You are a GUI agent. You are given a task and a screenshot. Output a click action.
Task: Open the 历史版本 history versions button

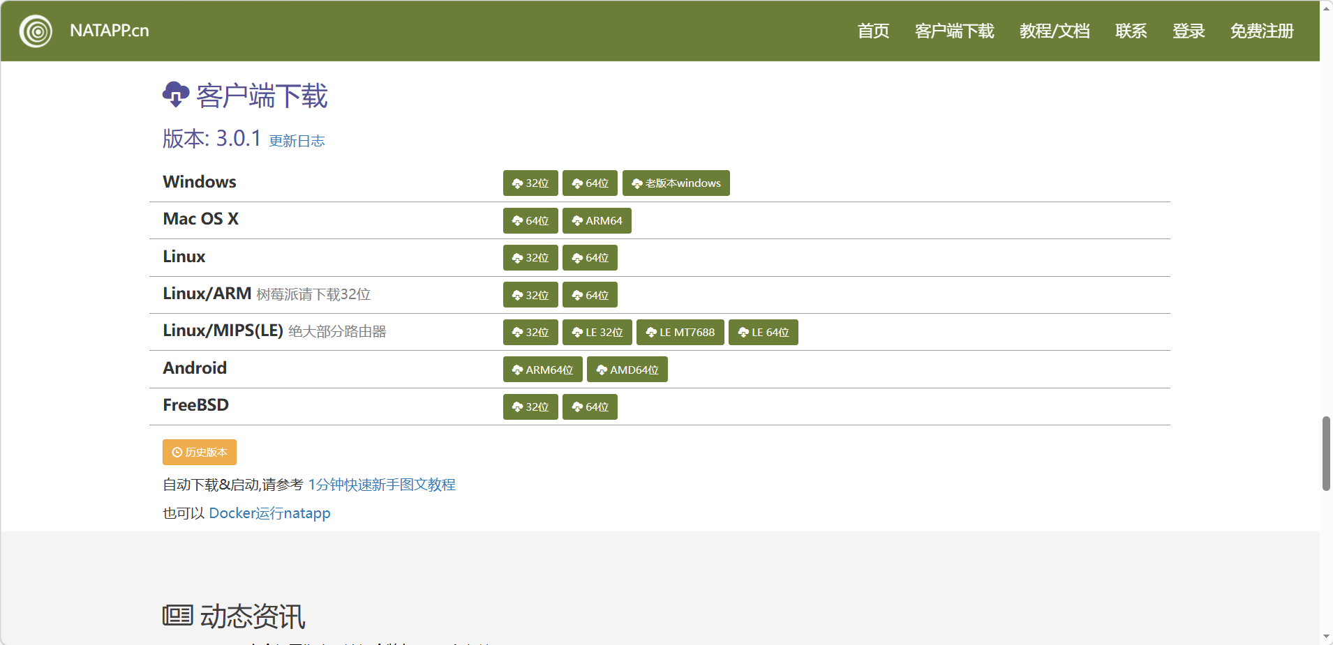coord(200,452)
